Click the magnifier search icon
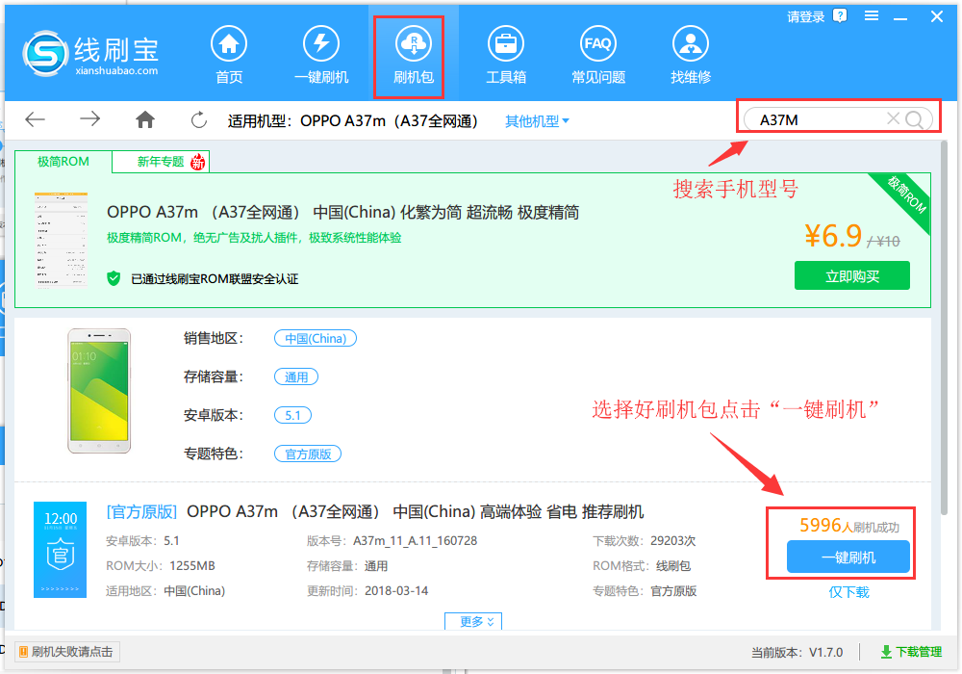The image size is (962, 674). click(x=914, y=119)
